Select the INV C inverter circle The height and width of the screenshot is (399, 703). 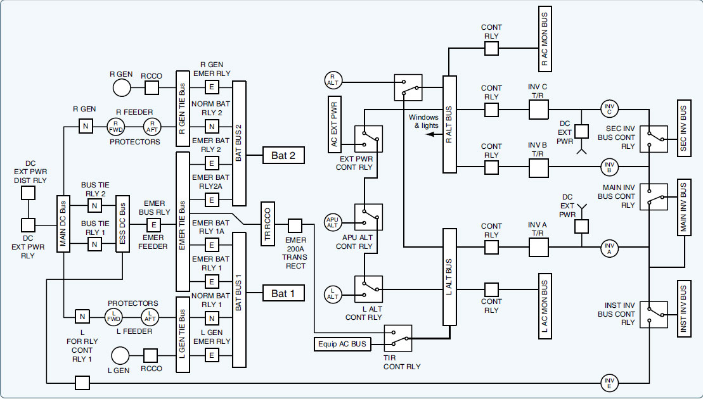click(609, 109)
